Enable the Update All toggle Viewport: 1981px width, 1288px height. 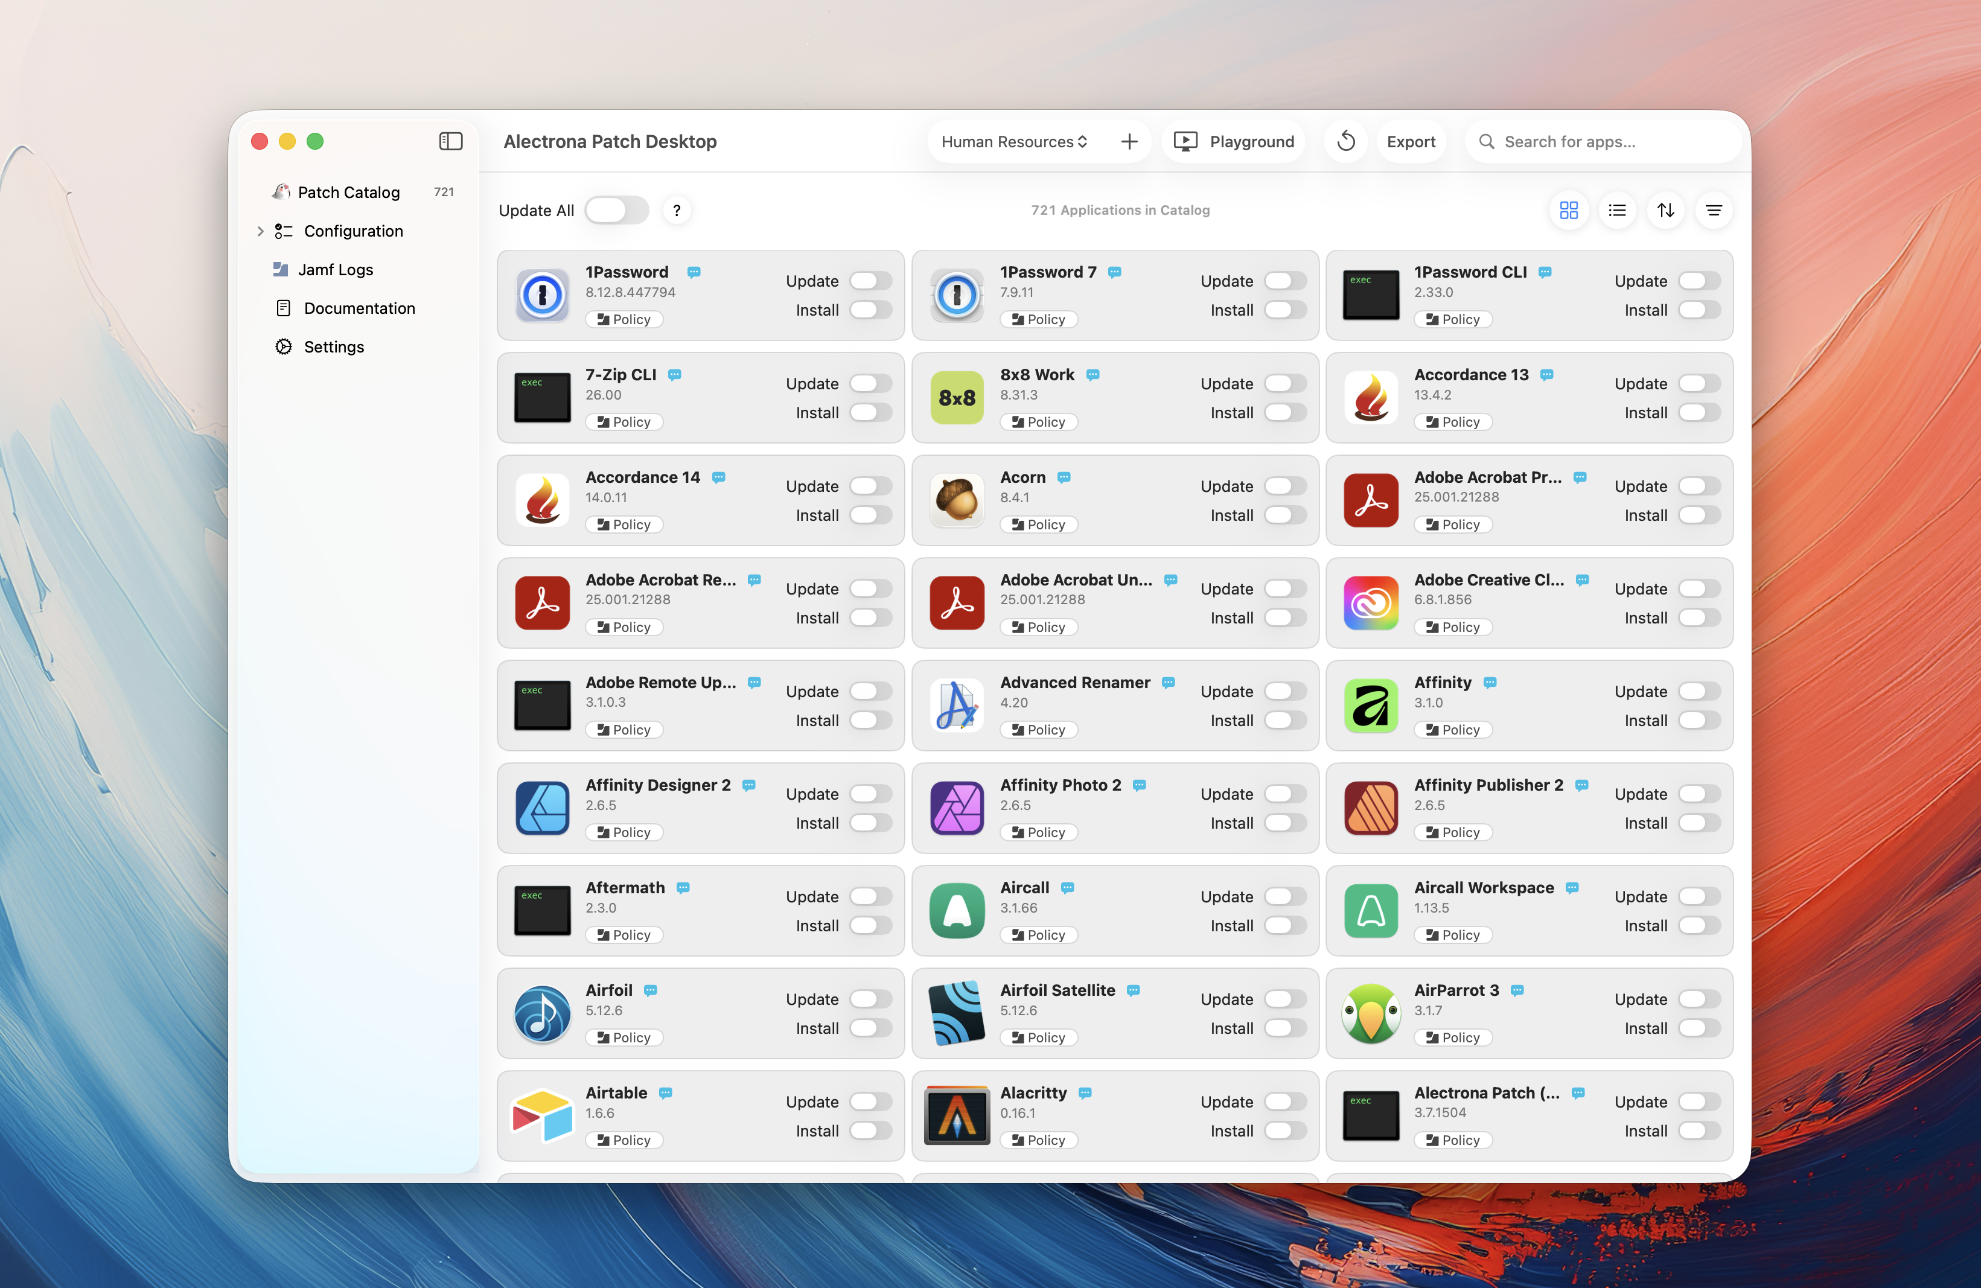point(616,211)
